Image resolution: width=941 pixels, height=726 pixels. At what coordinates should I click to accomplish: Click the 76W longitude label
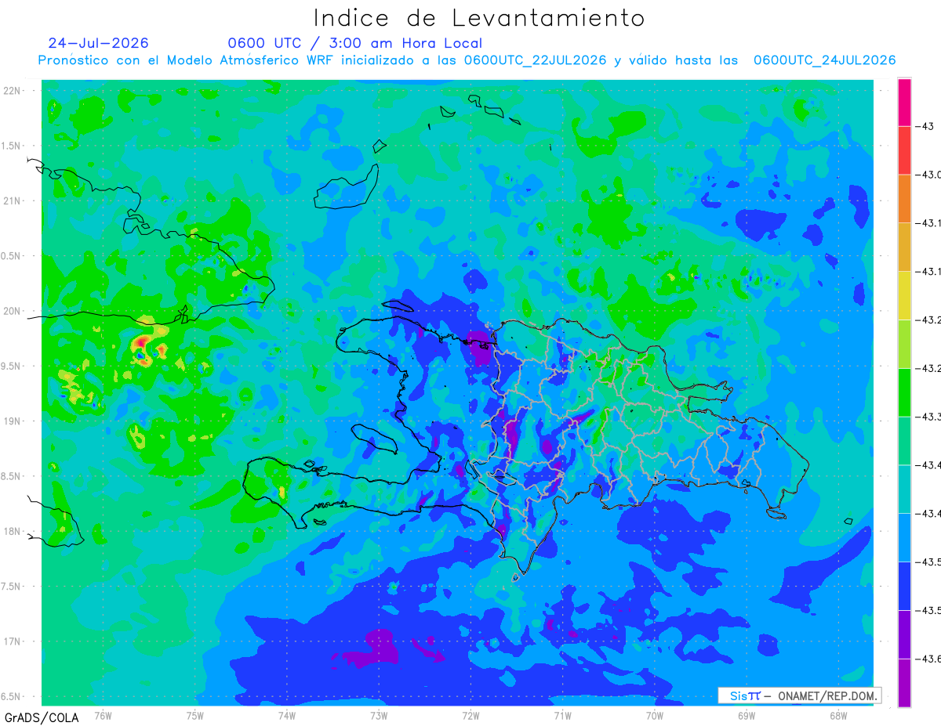pos(103,715)
